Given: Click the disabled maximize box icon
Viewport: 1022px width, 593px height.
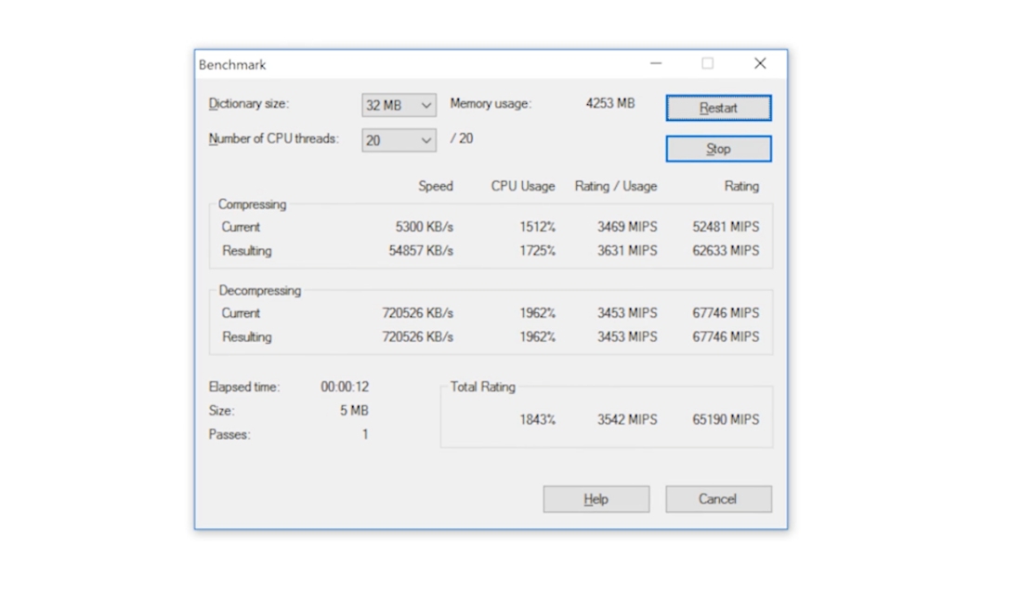Looking at the screenshot, I should (x=707, y=64).
